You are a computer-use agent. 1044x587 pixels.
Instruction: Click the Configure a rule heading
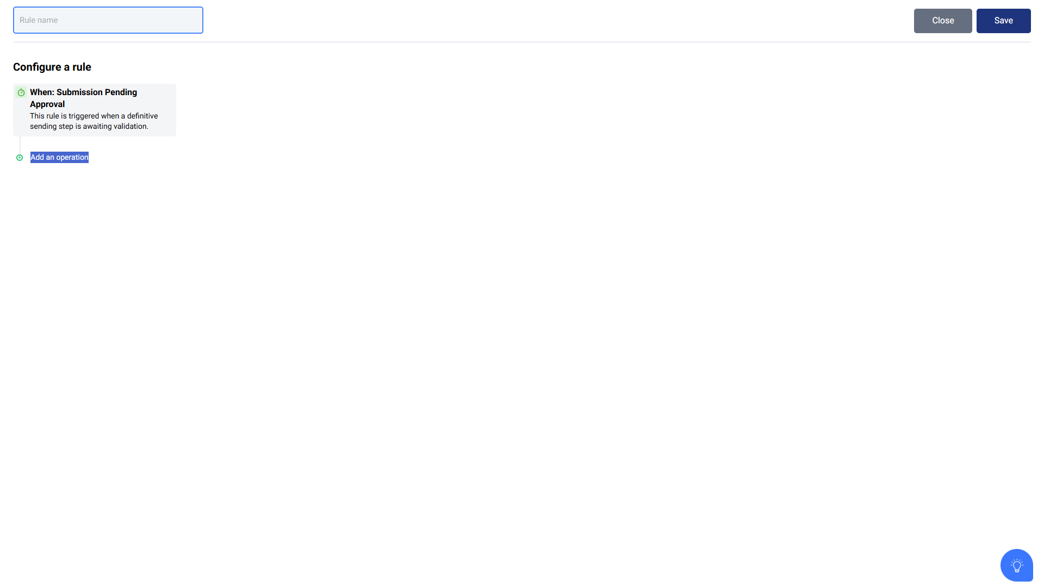click(52, 67)
